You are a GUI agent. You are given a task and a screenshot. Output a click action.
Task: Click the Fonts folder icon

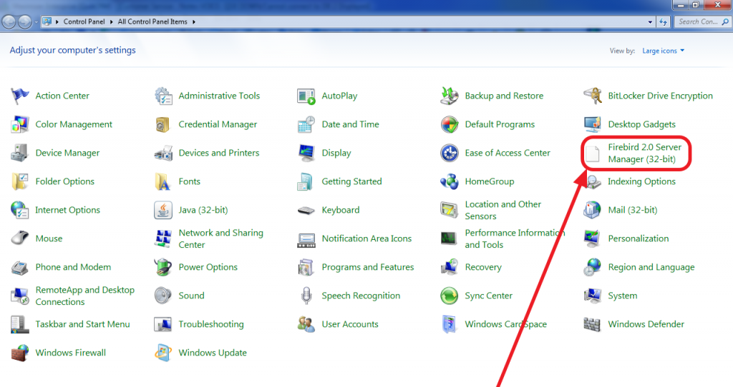tap(163, 181)
